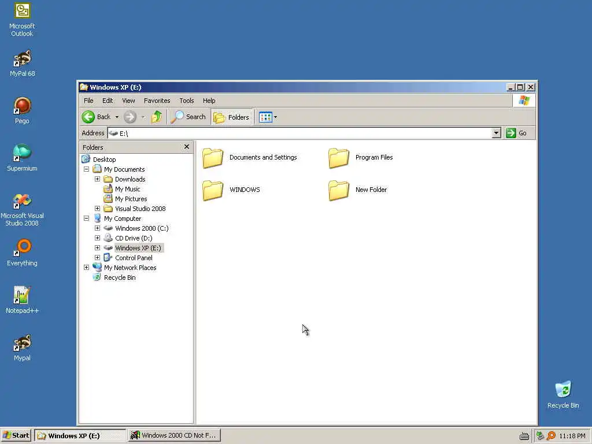The width and height of the screenshot is (592, 444).
Task: Open the Start menu
Action: click(x=16, y=435)
